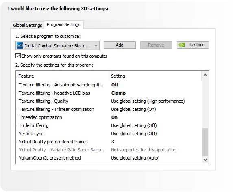The image size is (233, 192).
Task: Select the Program Settings tab
Action: pos(63,24)
